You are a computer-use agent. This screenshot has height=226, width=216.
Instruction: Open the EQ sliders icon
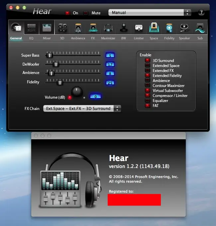[x=31, y=27]
